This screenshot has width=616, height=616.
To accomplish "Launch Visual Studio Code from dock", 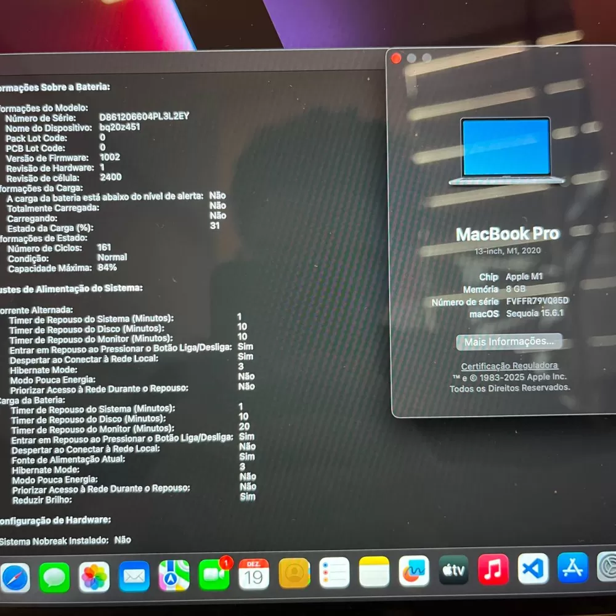I will tap(533, 569).
